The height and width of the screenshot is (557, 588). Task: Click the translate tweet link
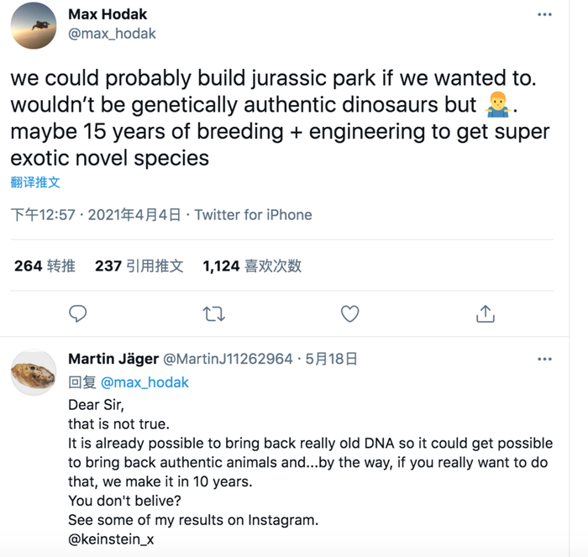(35, 182)
